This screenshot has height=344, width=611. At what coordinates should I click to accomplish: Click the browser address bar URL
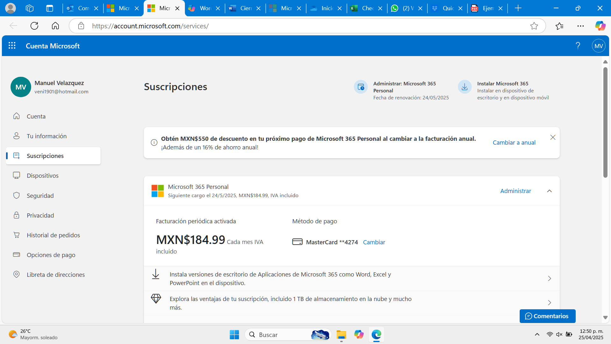point(150,26)
